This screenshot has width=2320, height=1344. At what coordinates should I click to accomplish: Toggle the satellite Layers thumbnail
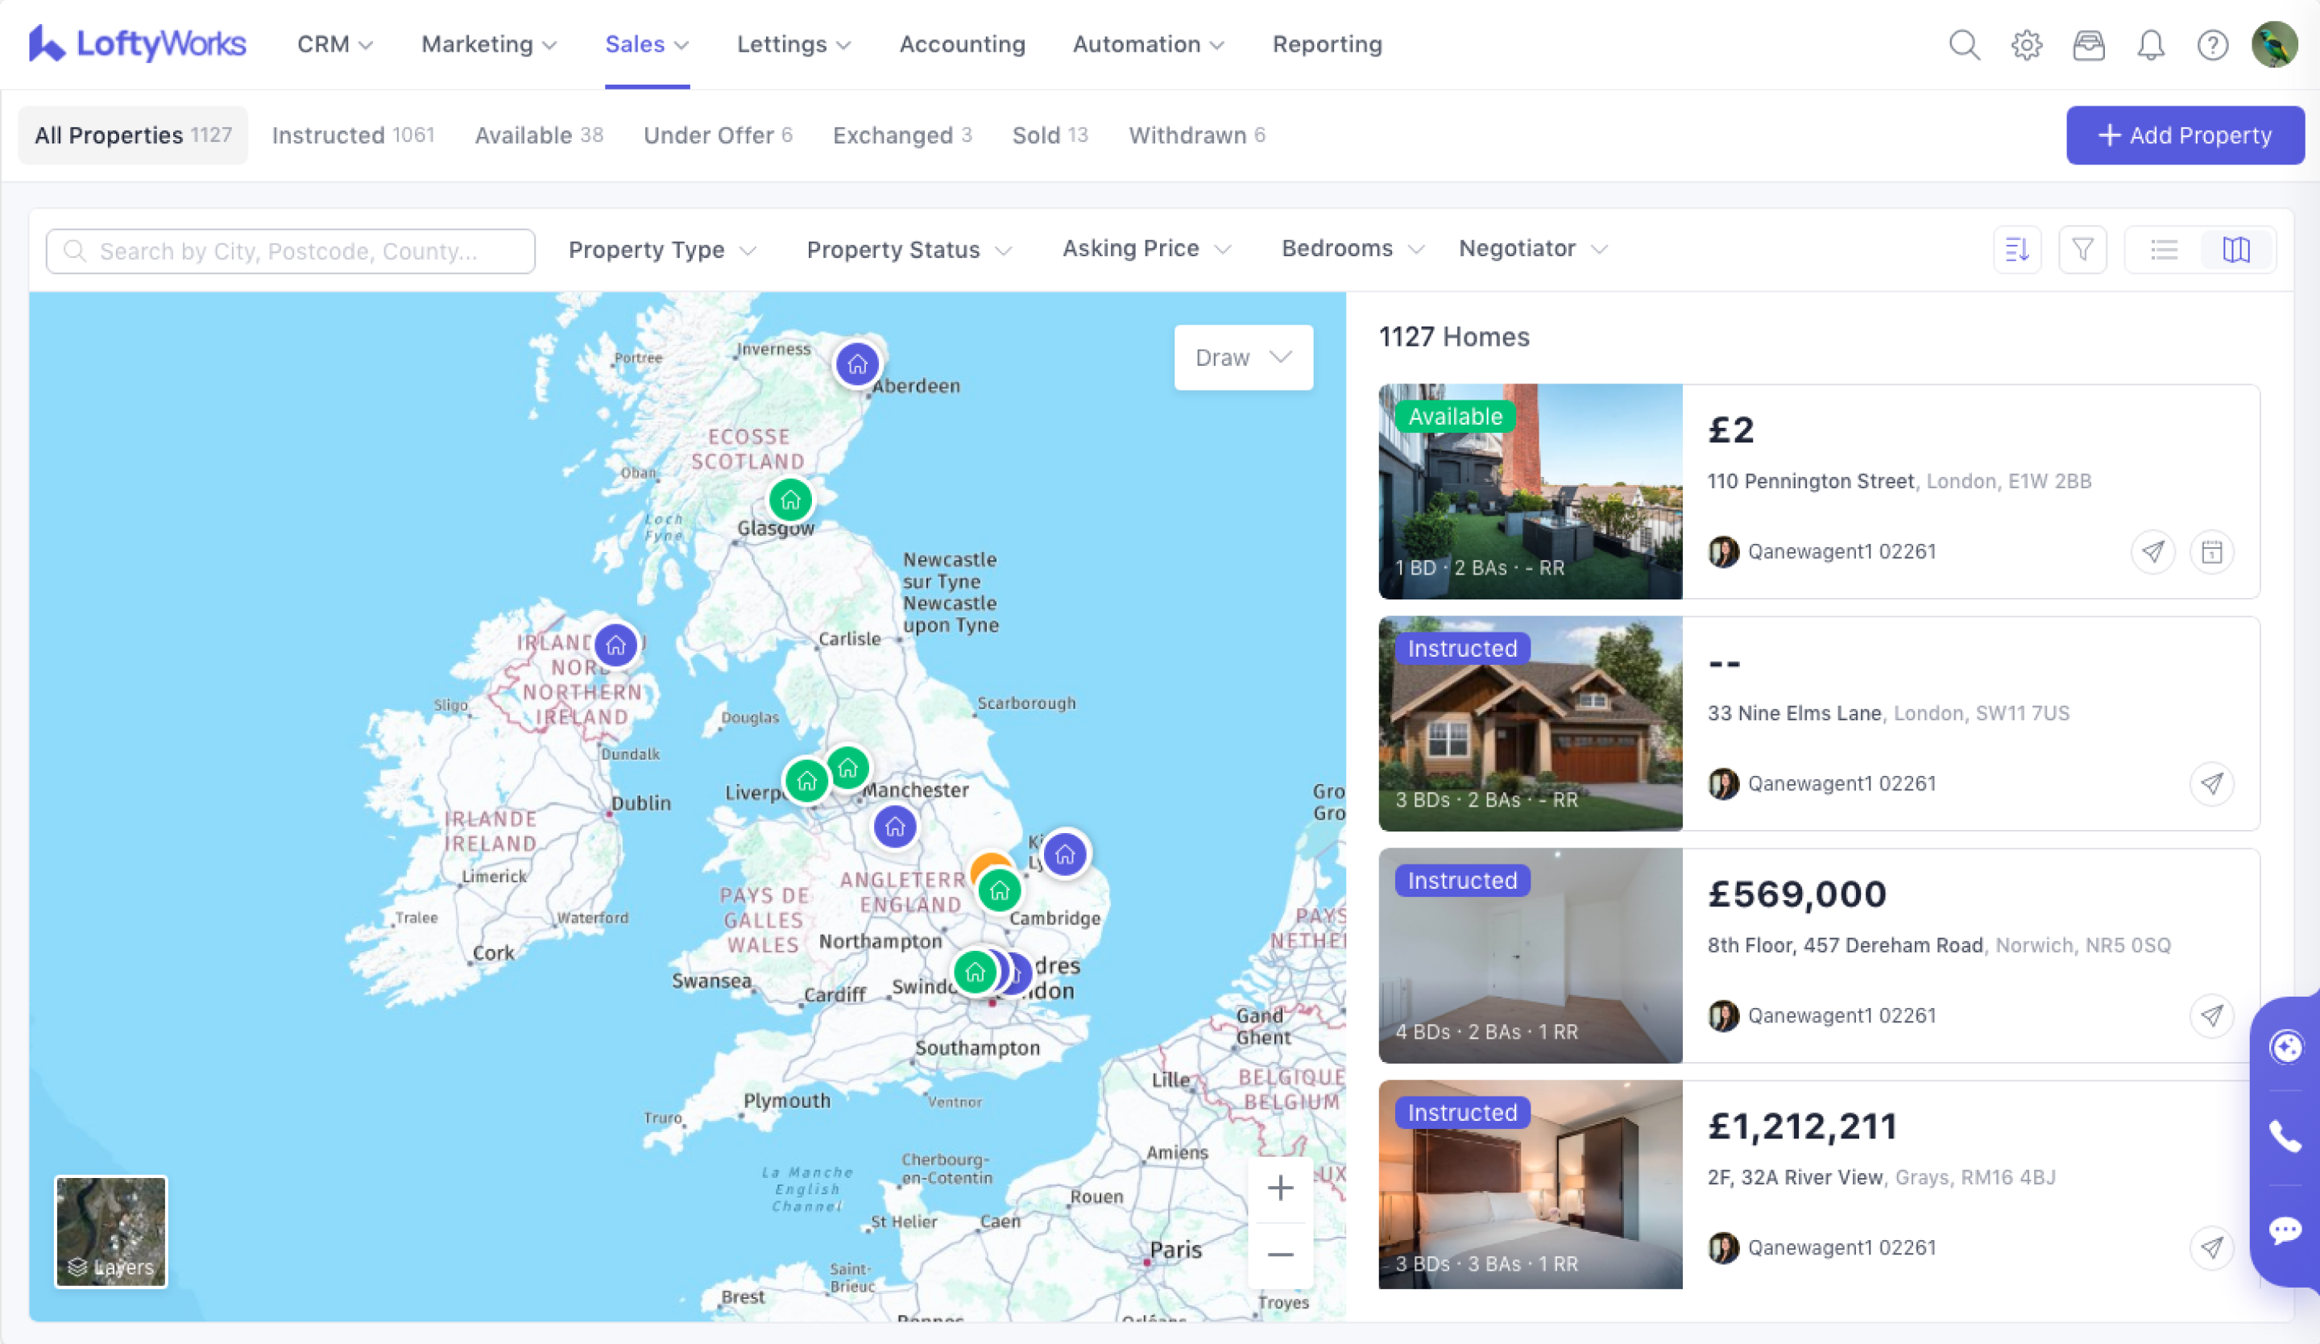click(x=111, y=1230)
